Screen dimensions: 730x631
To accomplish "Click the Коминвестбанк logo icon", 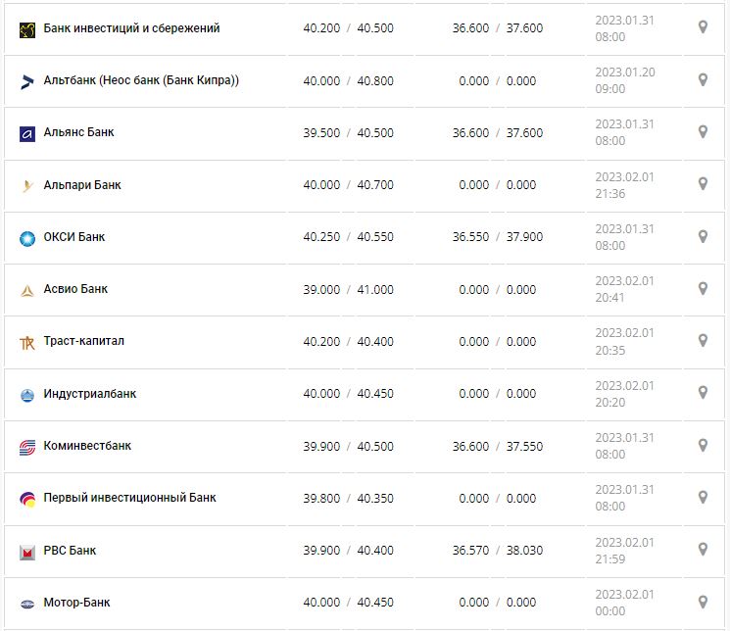I will pos(27,447).
